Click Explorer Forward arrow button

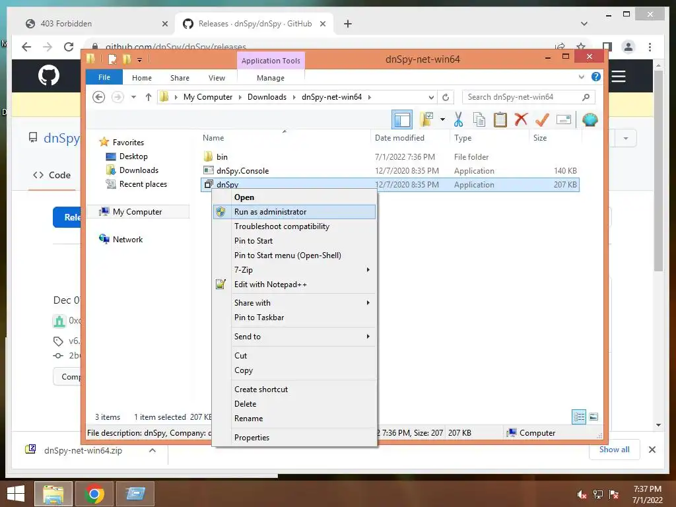point(118,97)
